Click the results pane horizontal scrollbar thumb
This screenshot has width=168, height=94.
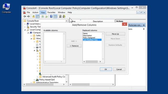click(x=81, y=84)
